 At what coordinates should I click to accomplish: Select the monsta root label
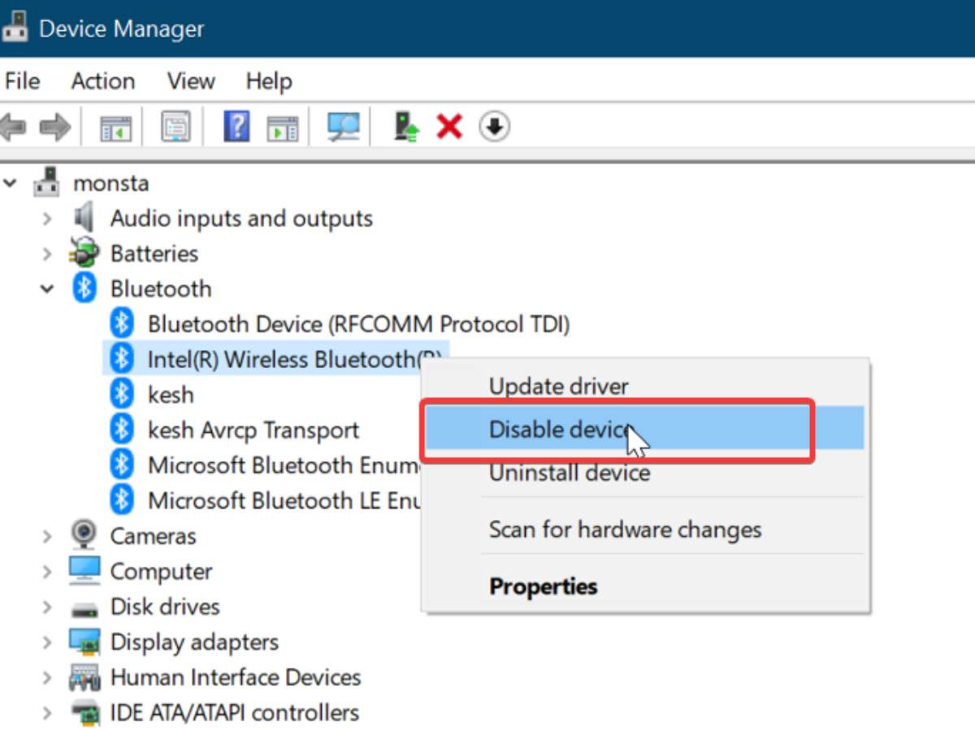[111, 183]
